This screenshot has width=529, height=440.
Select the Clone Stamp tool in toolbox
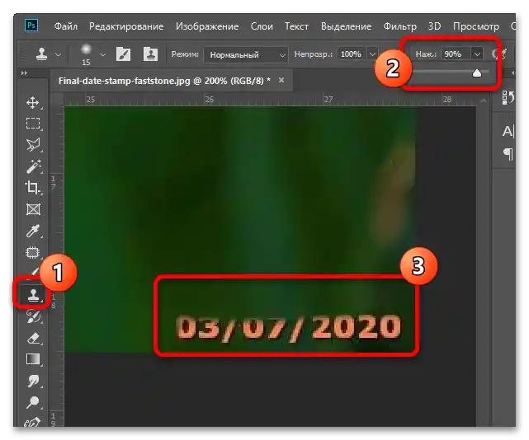(33, 295)
